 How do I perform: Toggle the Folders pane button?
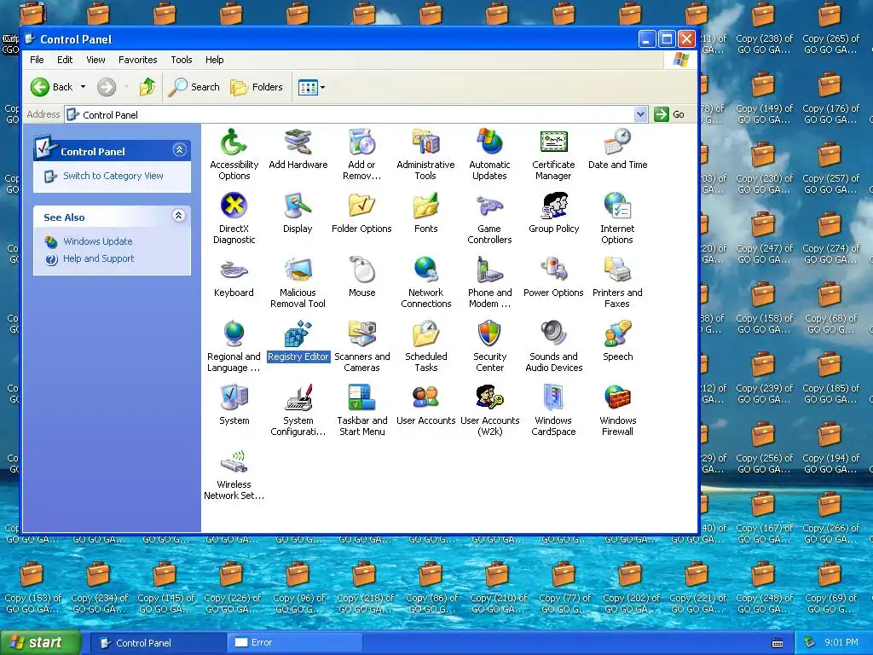click(x=257, y=87)
